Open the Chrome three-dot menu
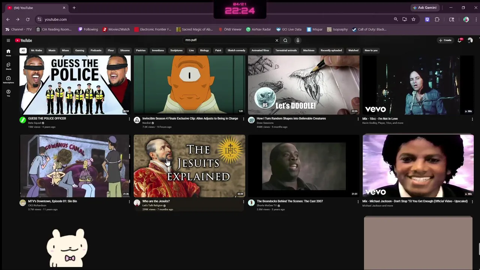This screenshot has width=480, height=270. tap(476, 19)
